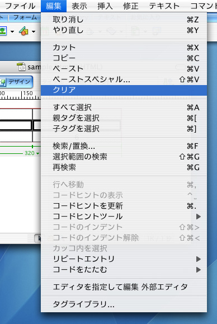Image resolution: width=217 pixels, height=324 pixels.
Task: Open タグライブラリ... dialog
Action: pyautogui.click(x=124, y=304)
